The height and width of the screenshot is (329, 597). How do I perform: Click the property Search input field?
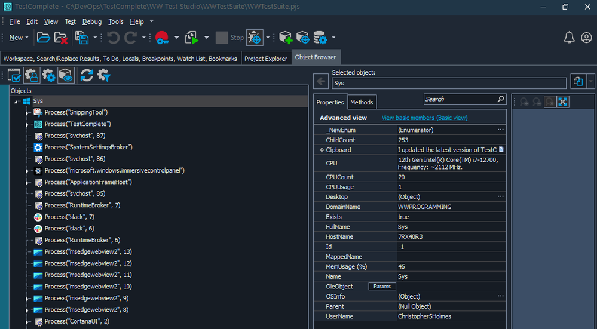(459, 99)
